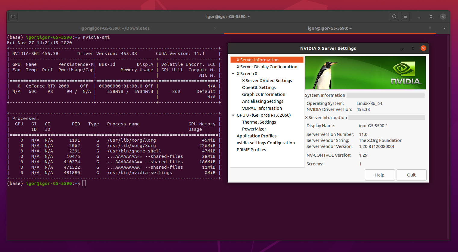Click the Server Version Number value 11.0

pos(363,134)
